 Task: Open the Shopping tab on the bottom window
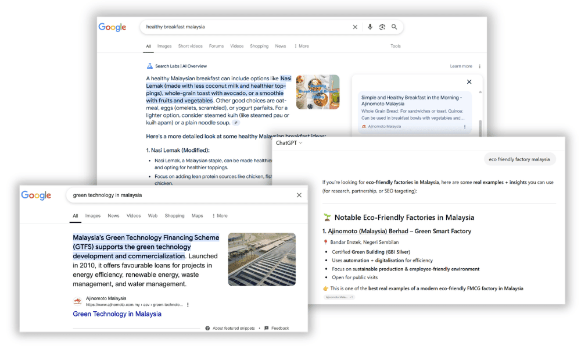174,215
